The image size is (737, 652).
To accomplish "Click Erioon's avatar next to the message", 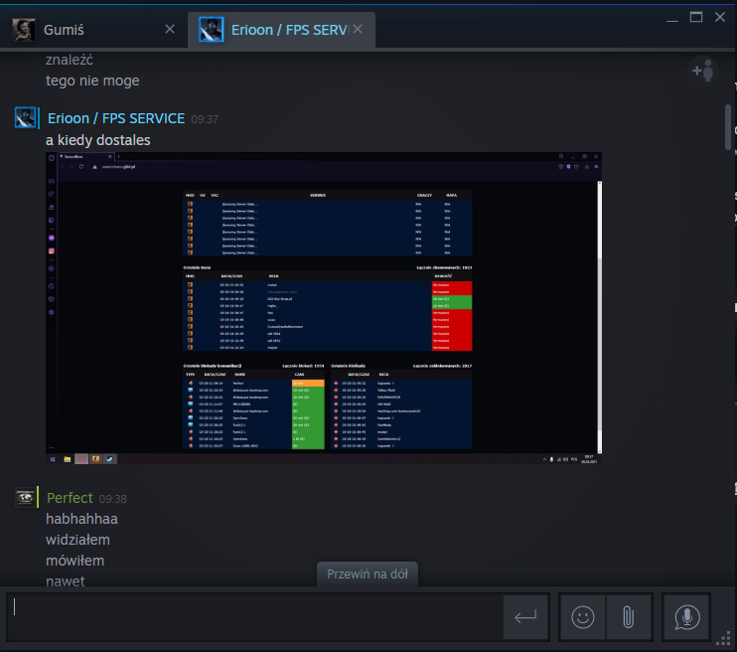I will point(26,117).
